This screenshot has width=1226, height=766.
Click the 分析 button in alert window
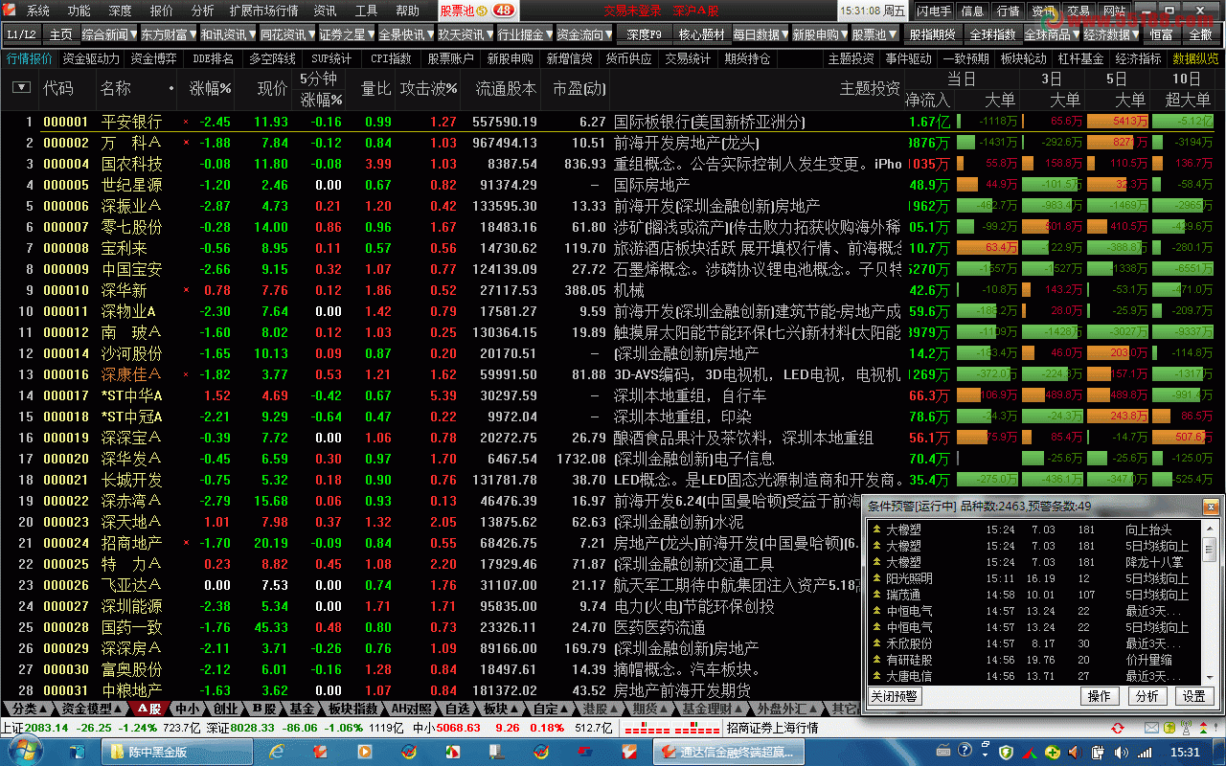coord(1147,696)
